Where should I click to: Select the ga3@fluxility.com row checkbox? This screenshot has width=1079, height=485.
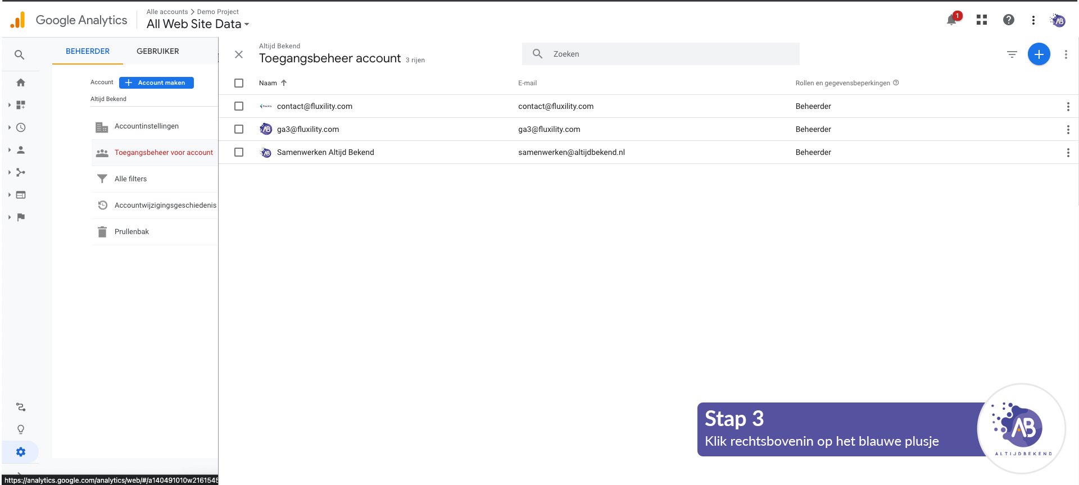(x=239, y=129)
